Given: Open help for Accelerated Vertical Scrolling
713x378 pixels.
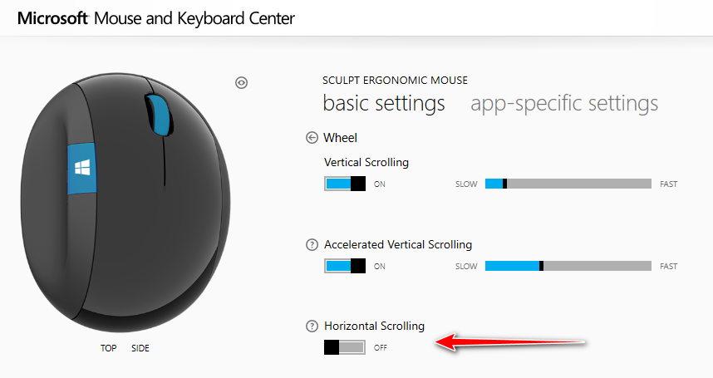Looking at the screenshot, I should (312, 244).
